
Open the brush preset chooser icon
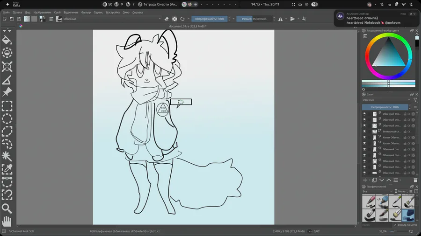tap(58, 19)
